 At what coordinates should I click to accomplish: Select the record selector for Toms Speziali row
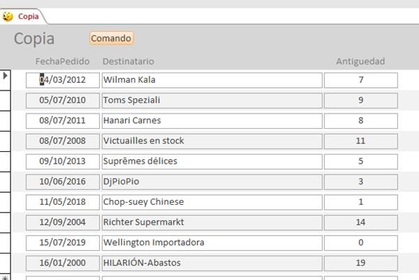pyautogui.click(x=6, y=100)
